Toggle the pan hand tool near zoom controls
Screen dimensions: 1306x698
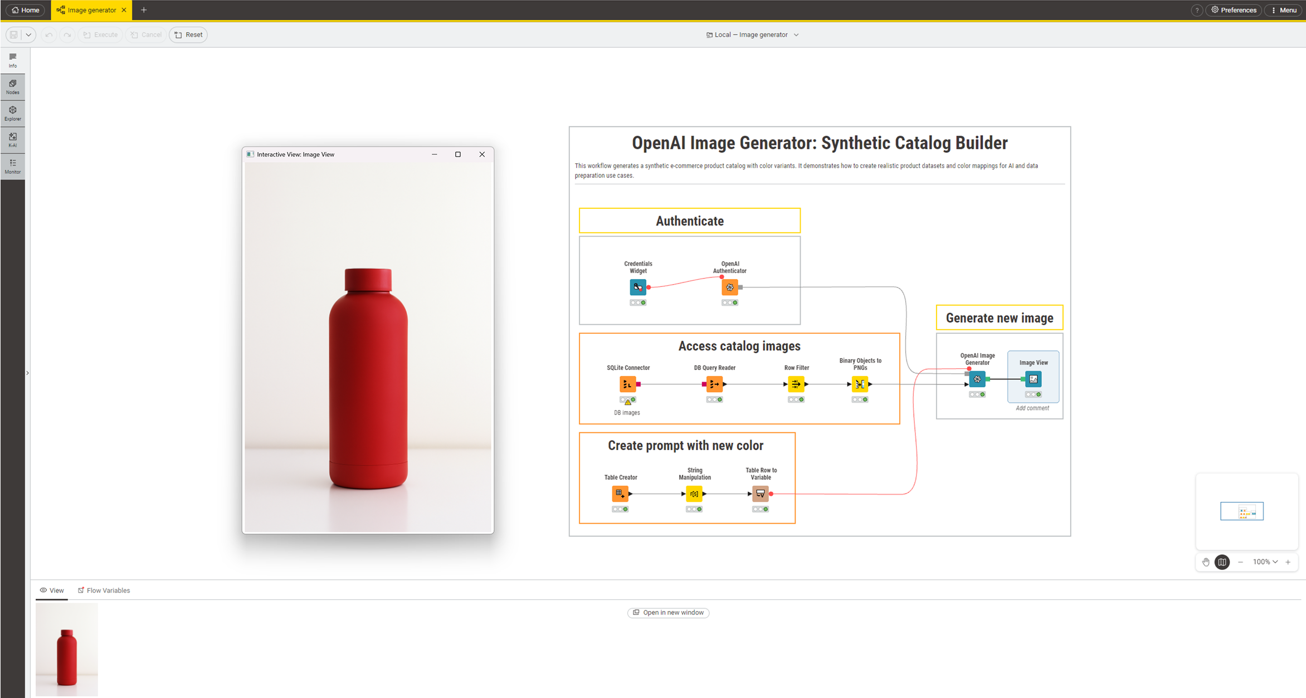click(1206, 562)
